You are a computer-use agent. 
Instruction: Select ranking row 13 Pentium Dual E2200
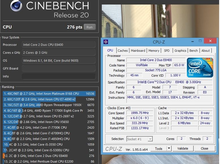click(49, 161)
